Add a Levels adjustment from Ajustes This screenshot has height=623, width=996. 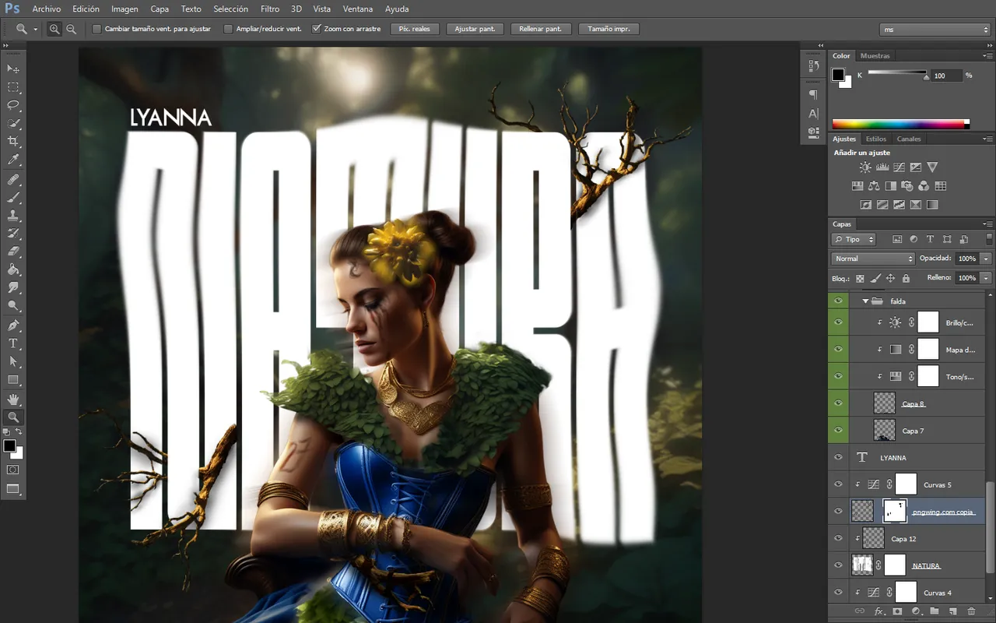tap(882, 167)
